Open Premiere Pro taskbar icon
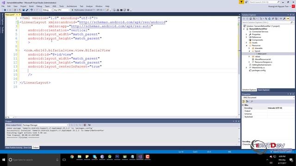This screenshot has width=296, height=166. coord(117,157)
